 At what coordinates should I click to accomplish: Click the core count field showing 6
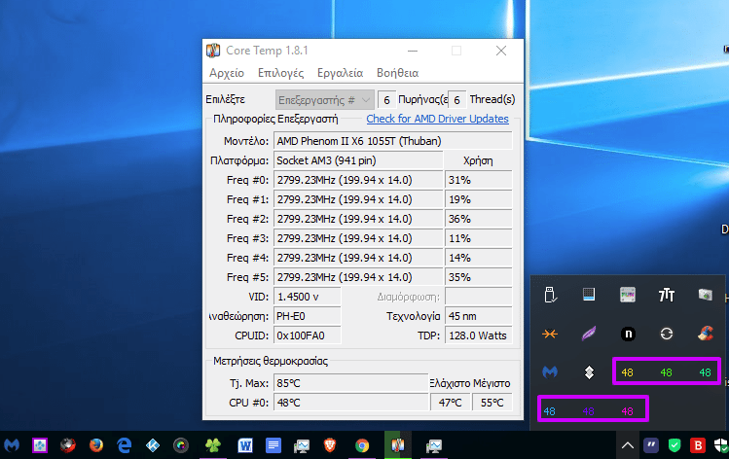[386, 100]
